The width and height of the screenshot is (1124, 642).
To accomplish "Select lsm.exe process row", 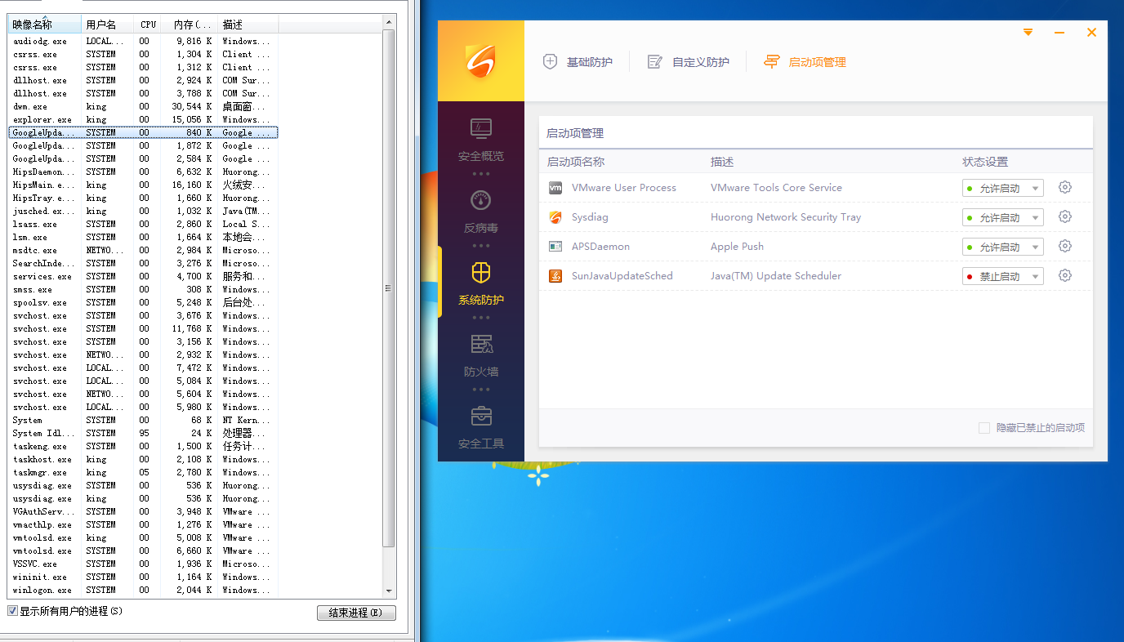I will (143, 237).
